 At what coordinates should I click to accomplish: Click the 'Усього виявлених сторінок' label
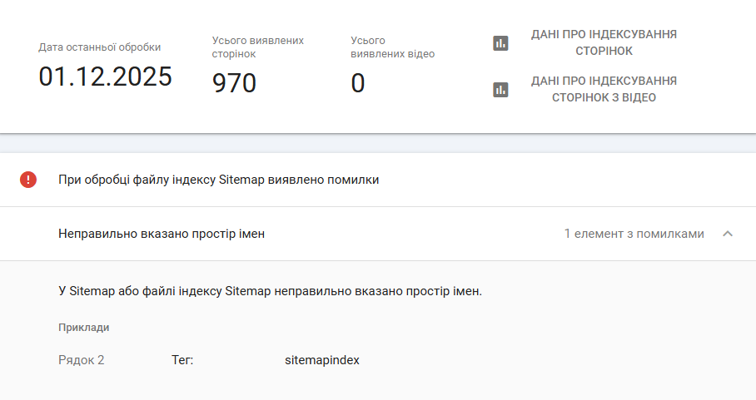[257, 47]
